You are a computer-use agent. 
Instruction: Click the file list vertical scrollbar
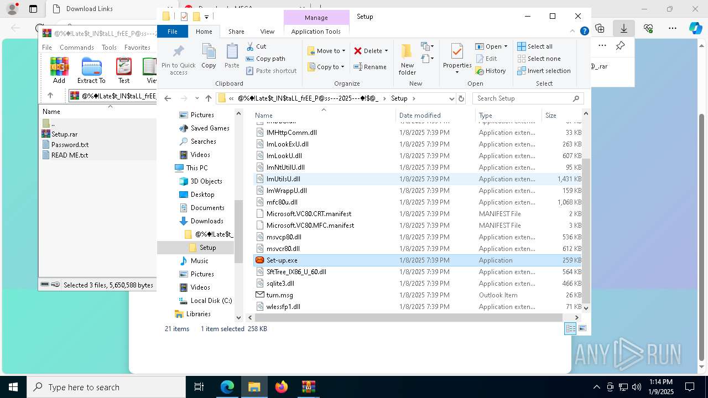point(586,230)
